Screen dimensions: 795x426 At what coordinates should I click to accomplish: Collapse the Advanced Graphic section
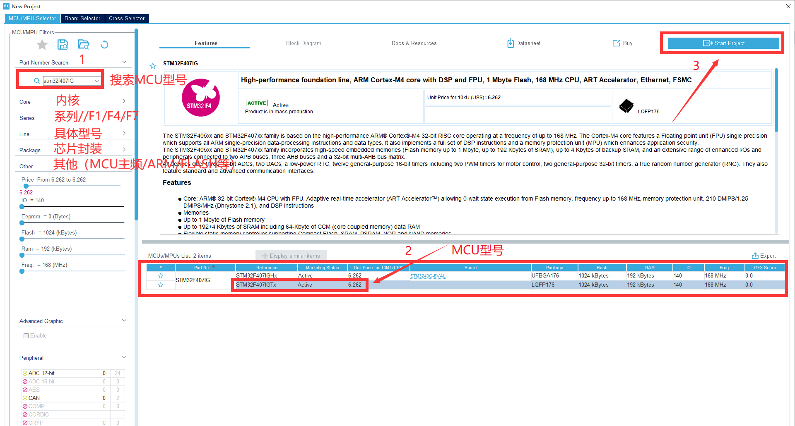(x=124, y=321)
